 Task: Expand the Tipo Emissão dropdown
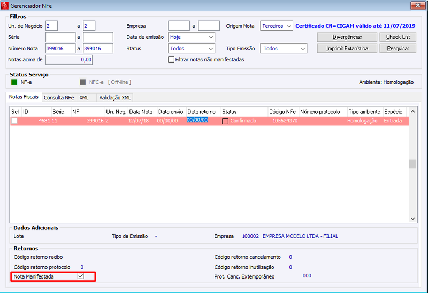284,48
